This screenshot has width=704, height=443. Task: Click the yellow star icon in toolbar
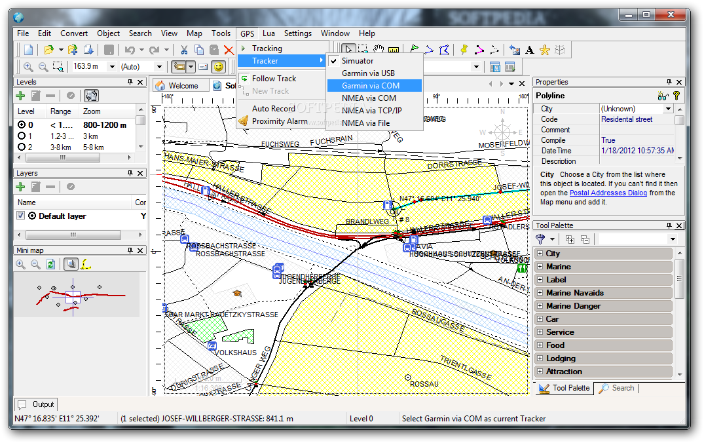point(545,50)
